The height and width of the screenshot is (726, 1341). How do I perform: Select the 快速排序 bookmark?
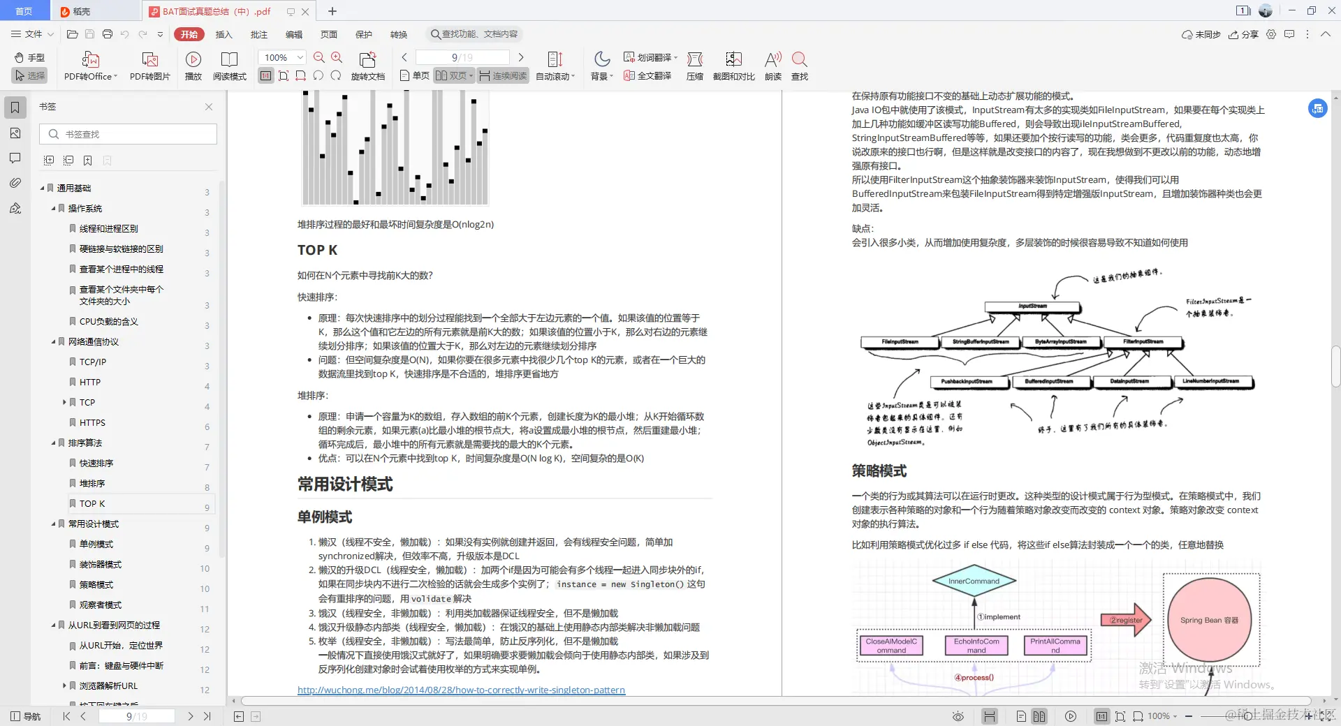point(96,463)
